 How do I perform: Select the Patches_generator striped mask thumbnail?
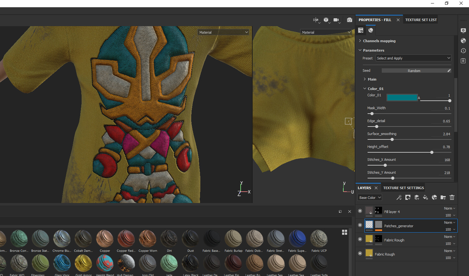click(x=379, y=224)
